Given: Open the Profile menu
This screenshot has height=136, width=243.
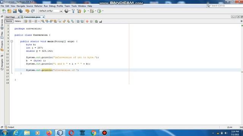Looking at the screenshot, I should pos(60,6).
